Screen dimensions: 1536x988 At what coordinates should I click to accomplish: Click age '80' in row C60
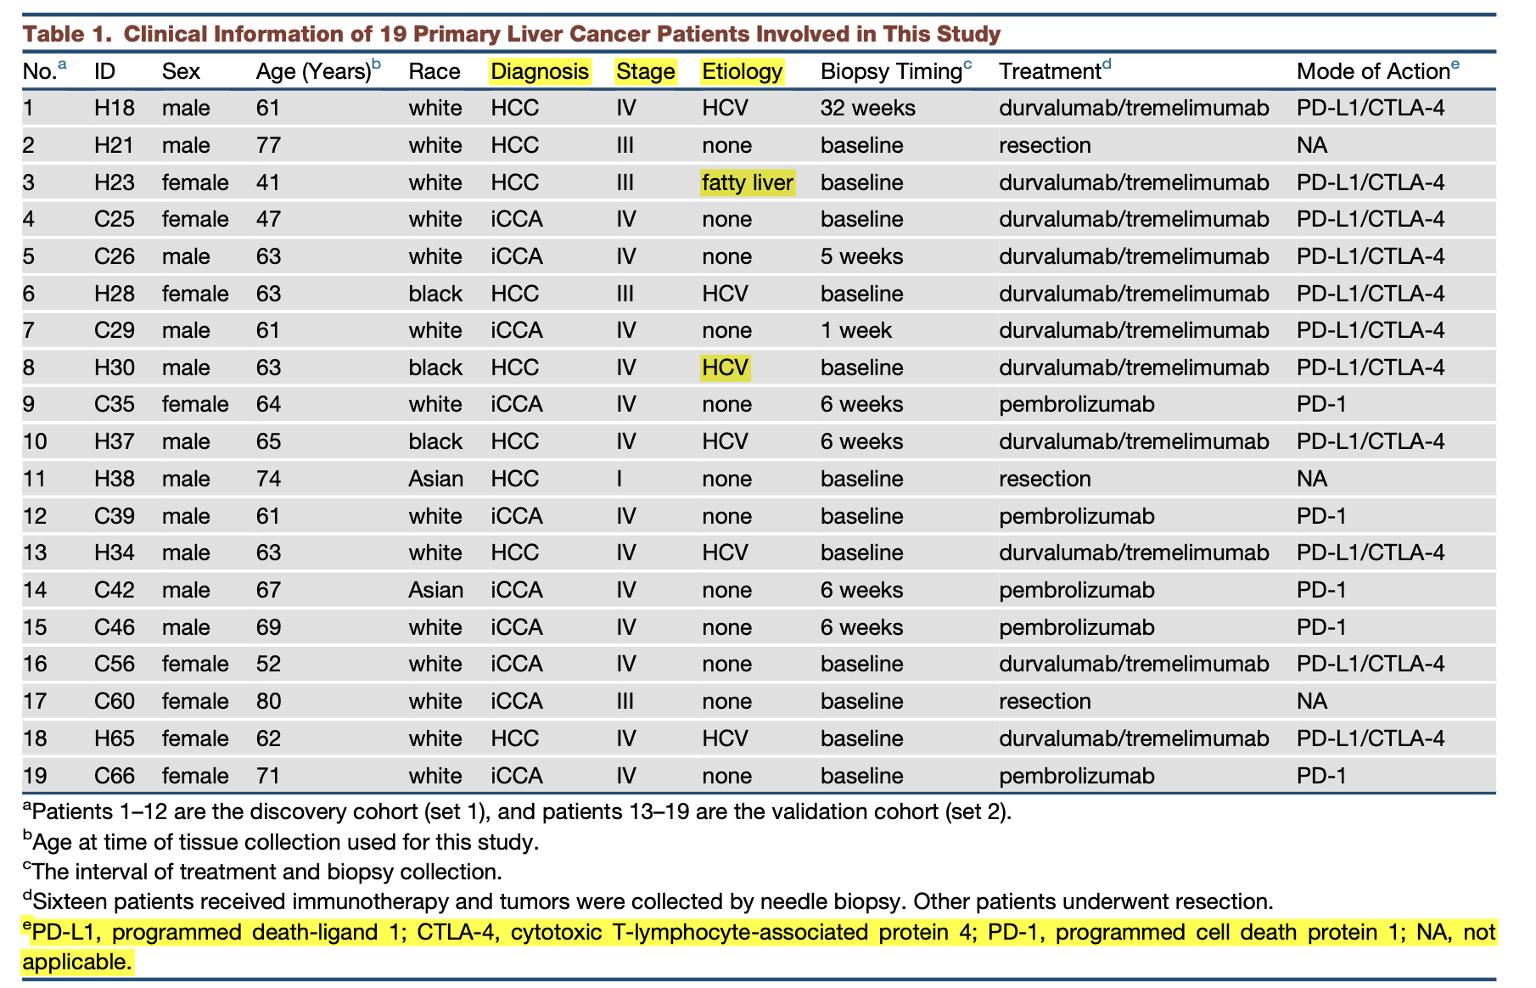(268, 701)
